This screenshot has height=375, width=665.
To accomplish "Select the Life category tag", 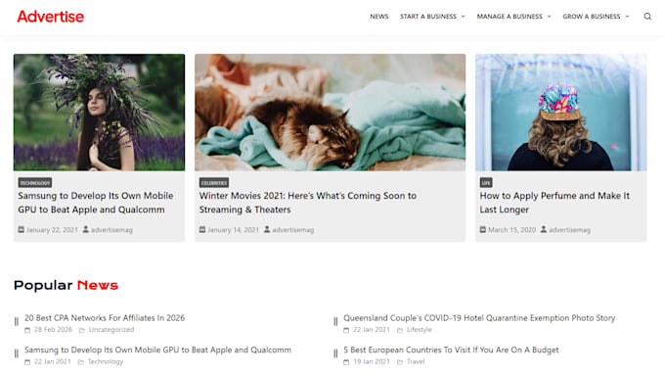I will (x=486, y=183).
